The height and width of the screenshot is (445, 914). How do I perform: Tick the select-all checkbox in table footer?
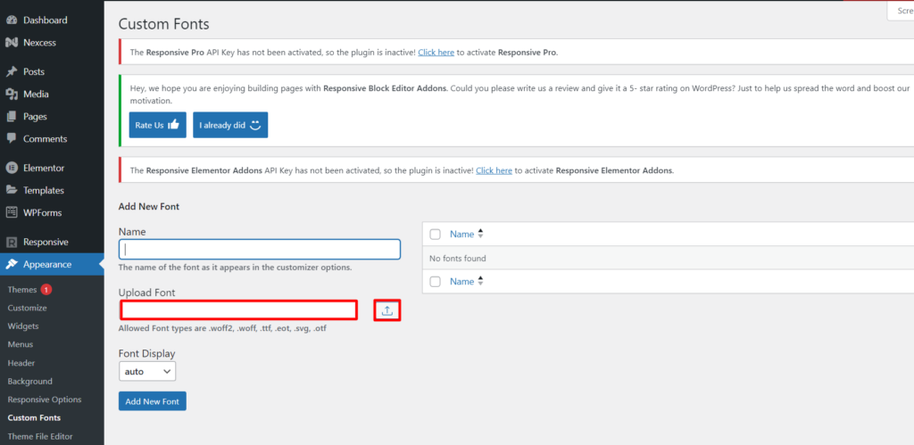click(x=435, y=281)
